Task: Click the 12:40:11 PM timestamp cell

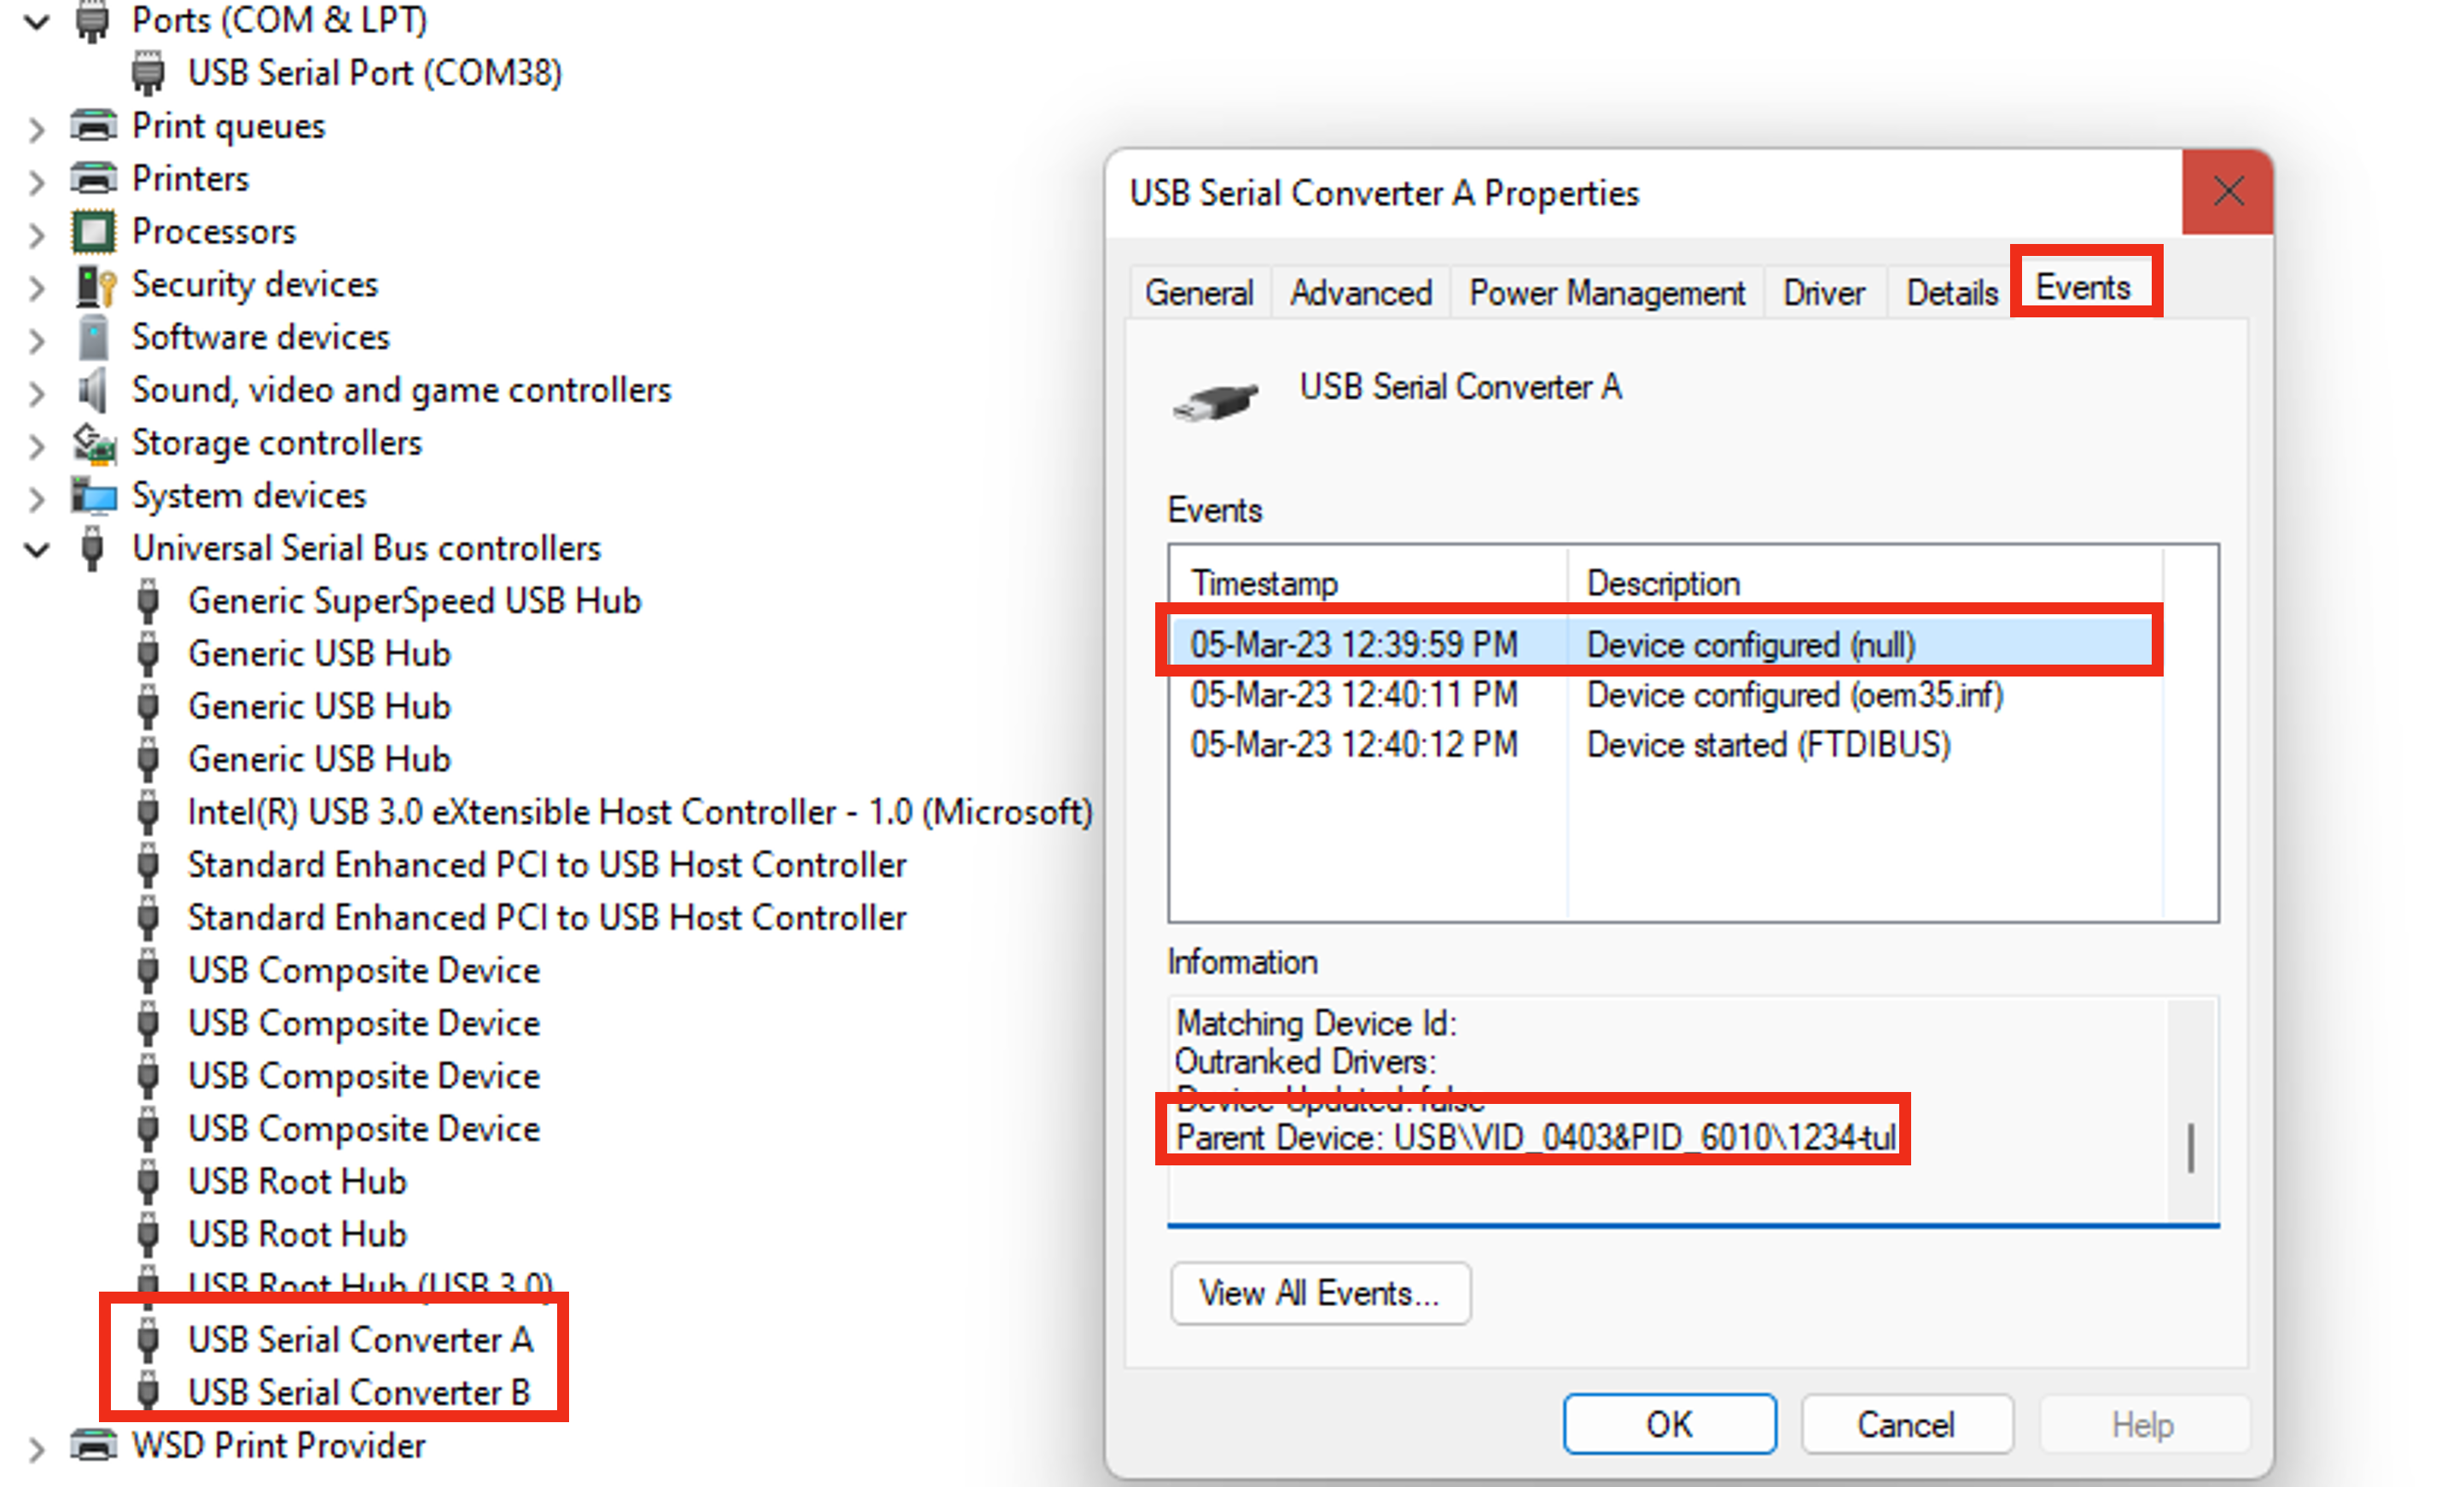Action: [x=1354, y=695]
